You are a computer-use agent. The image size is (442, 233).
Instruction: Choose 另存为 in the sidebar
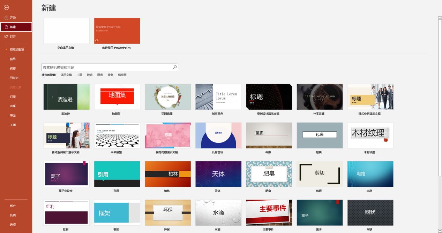(x=16, y=78)
